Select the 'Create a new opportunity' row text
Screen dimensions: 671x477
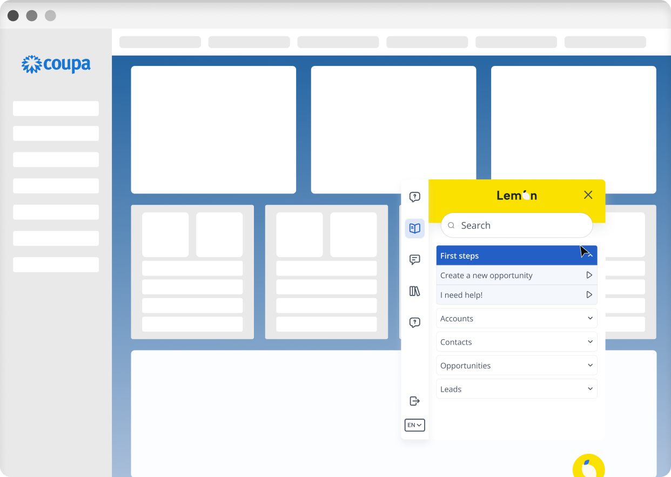(486, 276)
